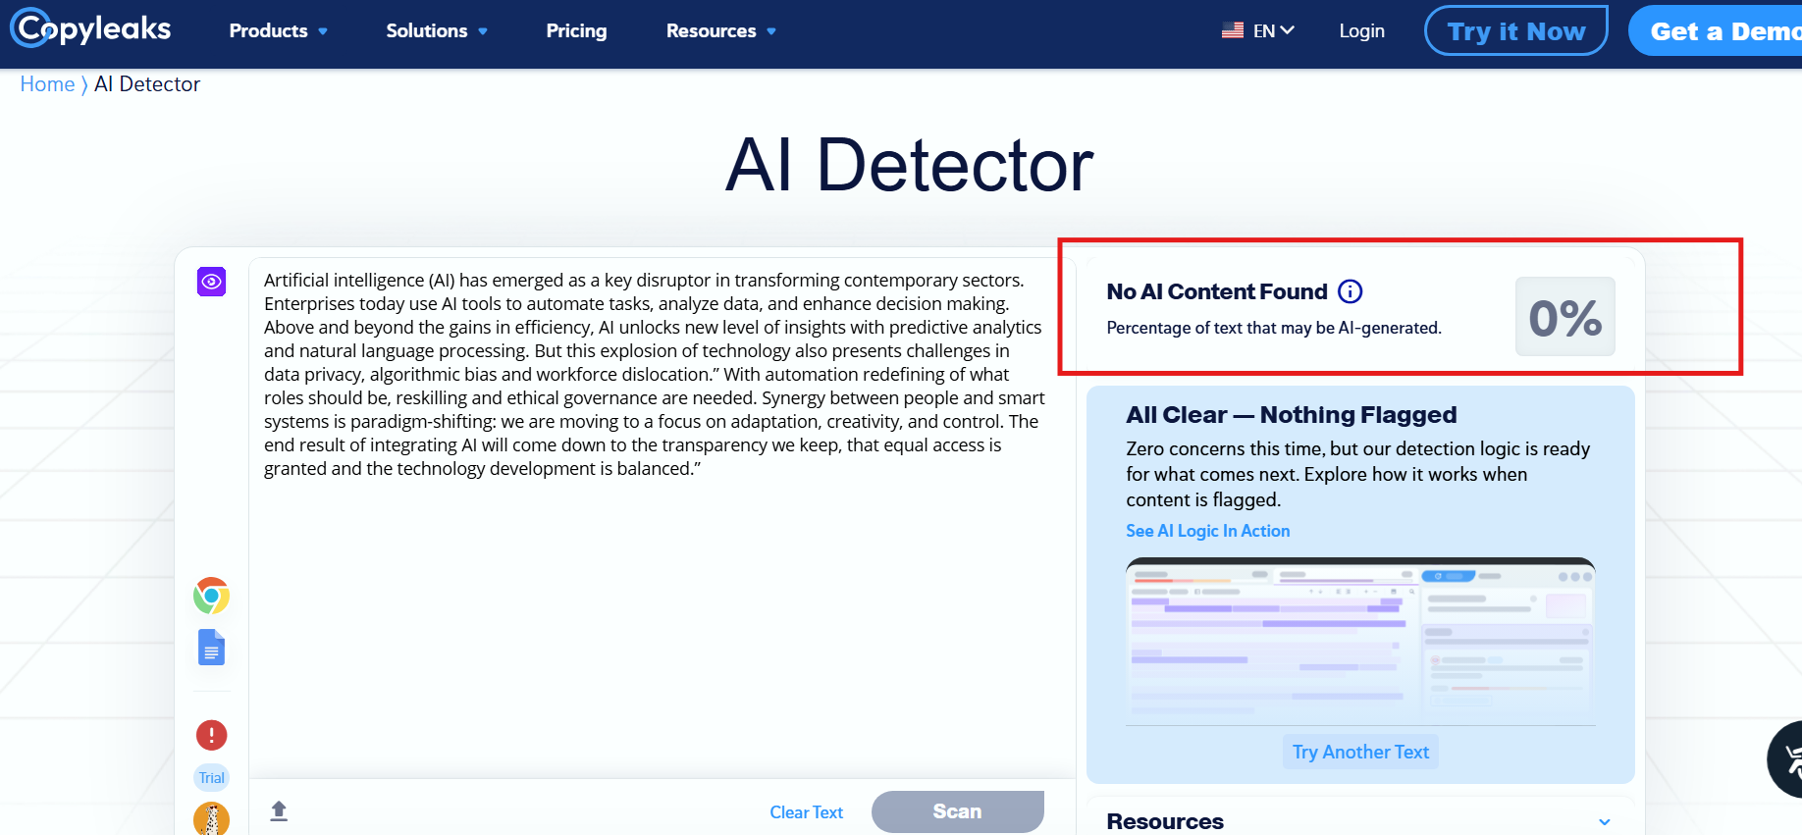The image size is (1802, 835).
Task: Click the AI logic preview thumbnail
Action: coord(1360,640)
